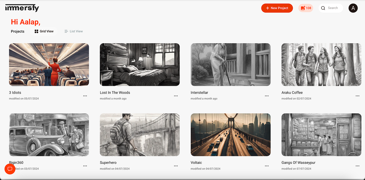This screenshot has width=365, height=180.
Task: Open more options for Superhero
Action: click(176, 166)
